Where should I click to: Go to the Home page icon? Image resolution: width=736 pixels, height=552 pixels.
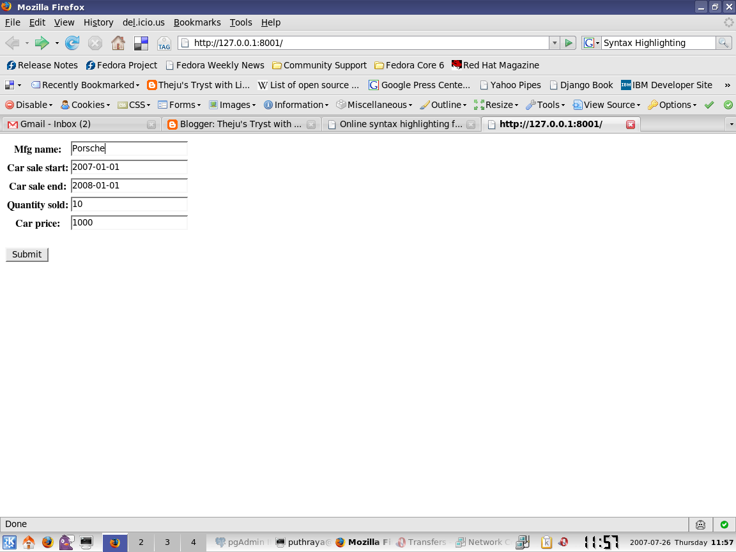[118, 43]
